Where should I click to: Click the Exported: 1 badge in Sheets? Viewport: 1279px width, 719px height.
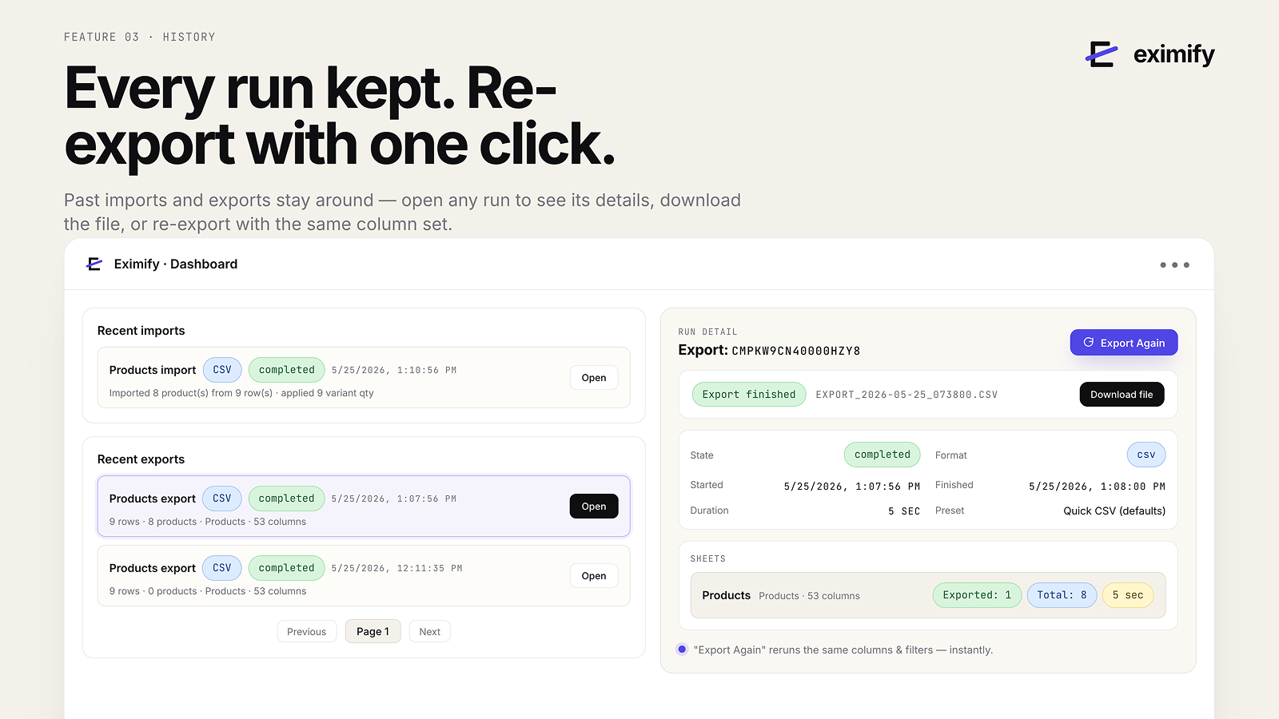click(x=977, y=595)
